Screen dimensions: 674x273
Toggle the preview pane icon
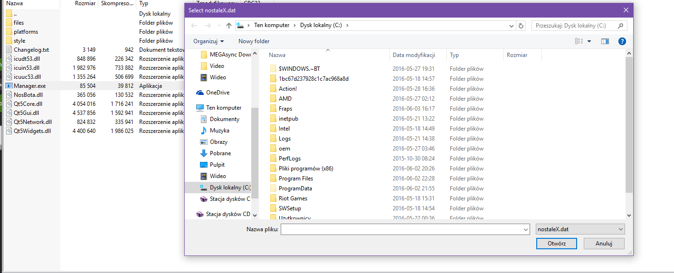tap(605, 41)
